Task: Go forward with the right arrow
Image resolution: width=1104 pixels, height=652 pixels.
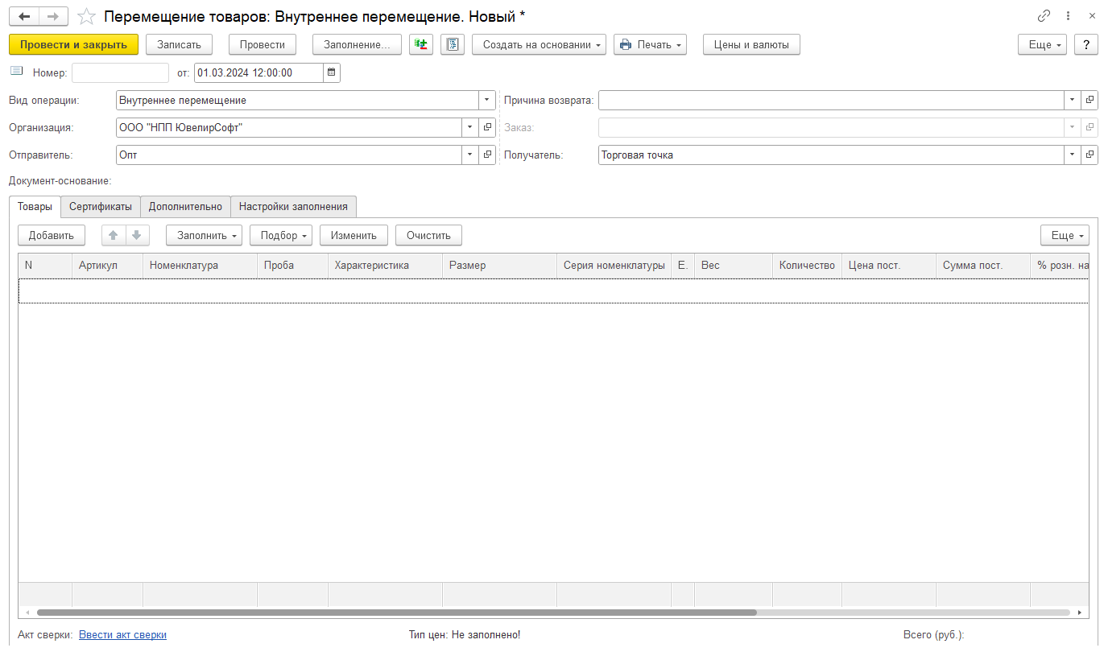Action: [53, 16]
